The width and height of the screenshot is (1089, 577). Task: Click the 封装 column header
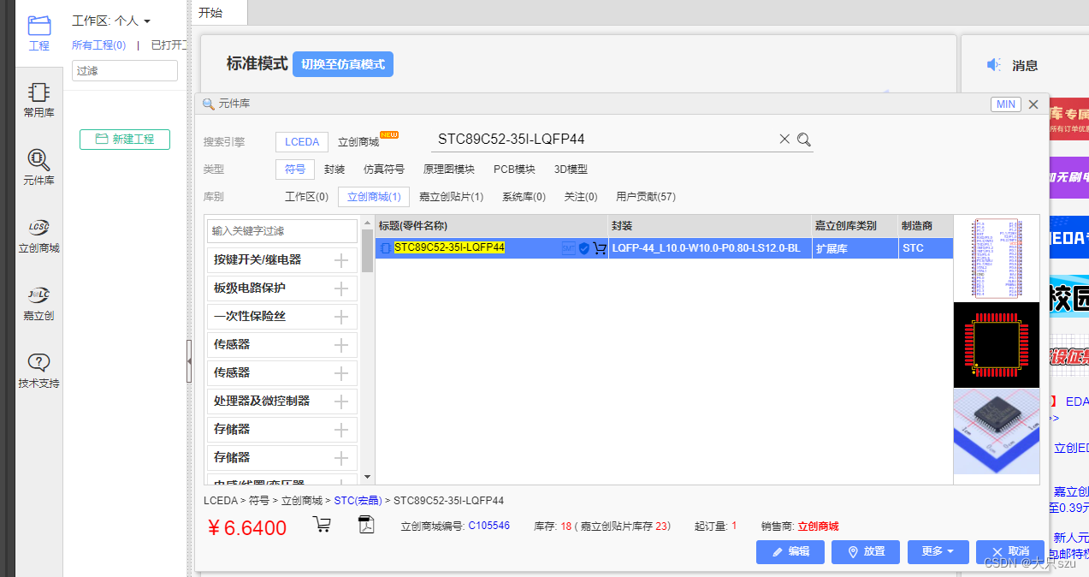tap(710, 226)
